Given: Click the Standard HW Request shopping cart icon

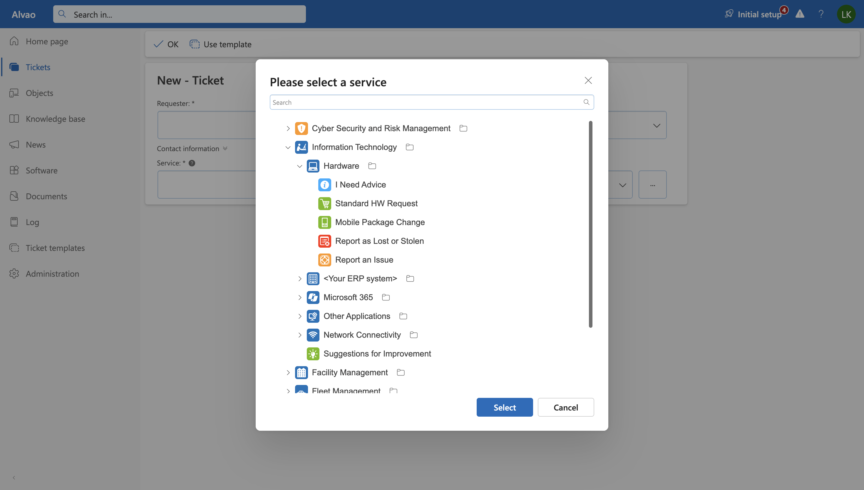Looking at the screenshot, I should click(324, 203).
